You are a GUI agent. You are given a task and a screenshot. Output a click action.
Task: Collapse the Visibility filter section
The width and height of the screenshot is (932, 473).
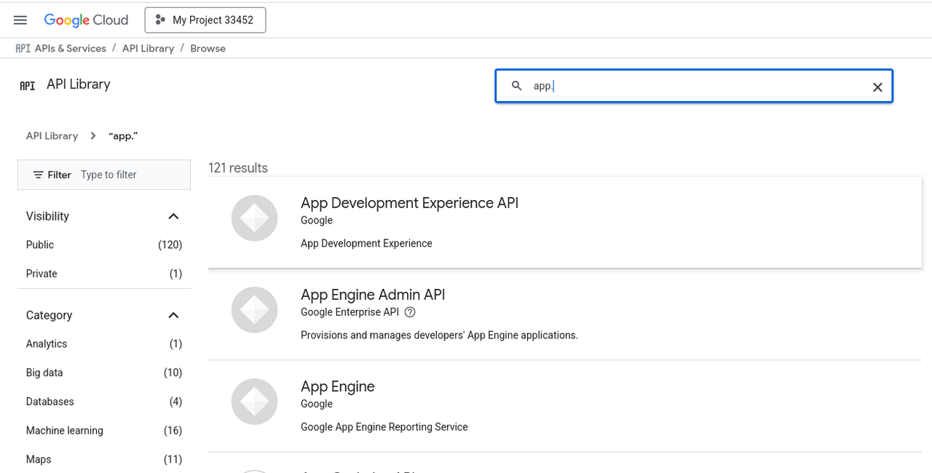[173, 216]
